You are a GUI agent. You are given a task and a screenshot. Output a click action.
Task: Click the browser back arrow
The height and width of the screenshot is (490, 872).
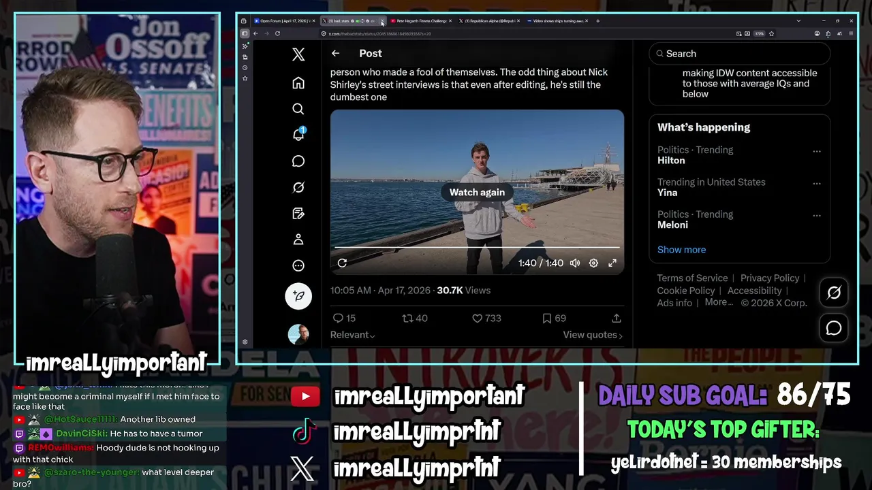coord(255,33)
